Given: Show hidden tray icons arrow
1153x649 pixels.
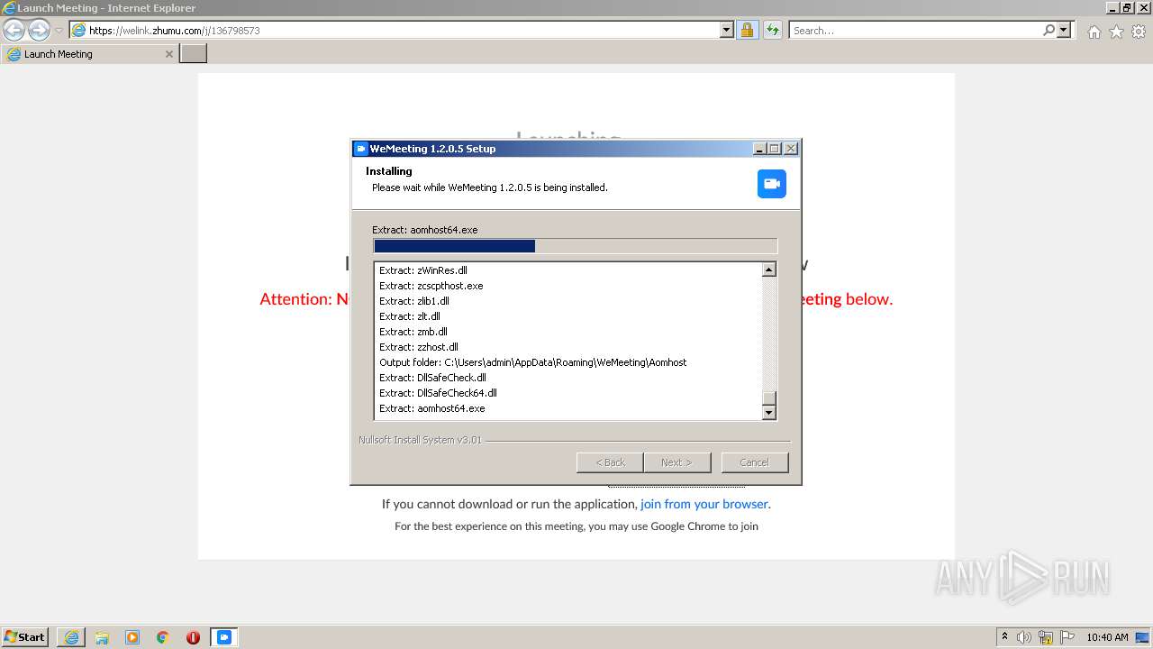Looking at the screenshot, I should click(1004, 637).
